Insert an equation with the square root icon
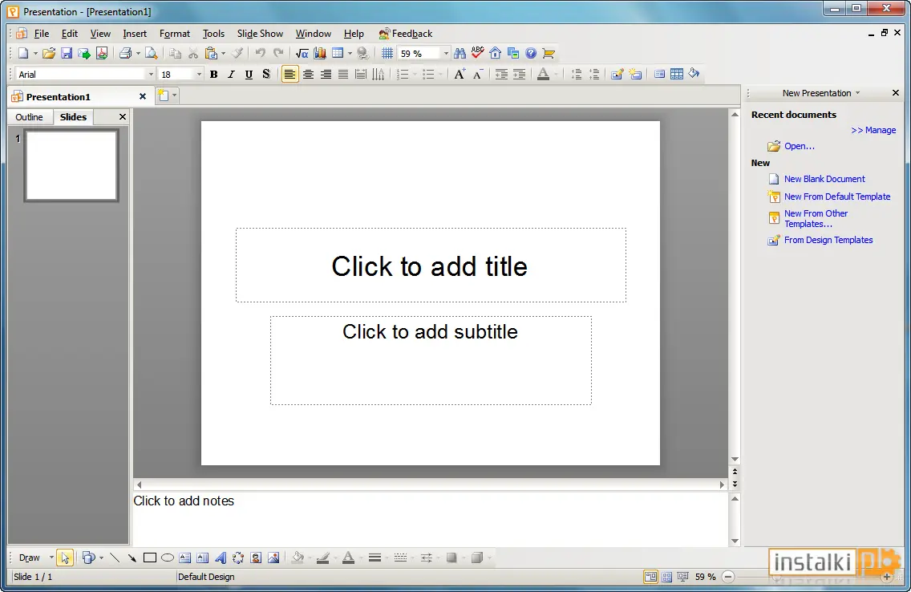Viewport: 911px width, 592px height. click(x=302, y=54)
